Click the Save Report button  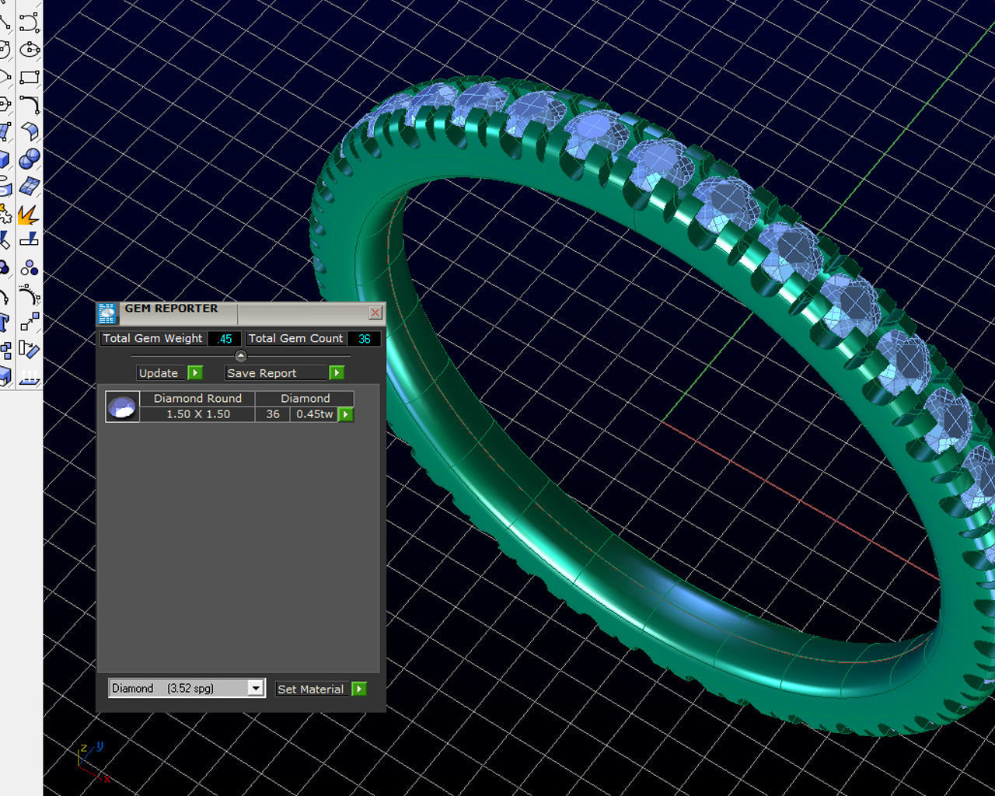click(277, 373)
